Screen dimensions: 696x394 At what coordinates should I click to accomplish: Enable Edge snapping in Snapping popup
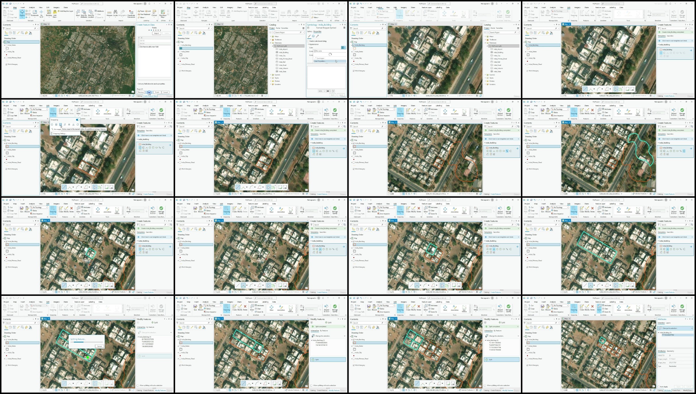tap(65, 125)
